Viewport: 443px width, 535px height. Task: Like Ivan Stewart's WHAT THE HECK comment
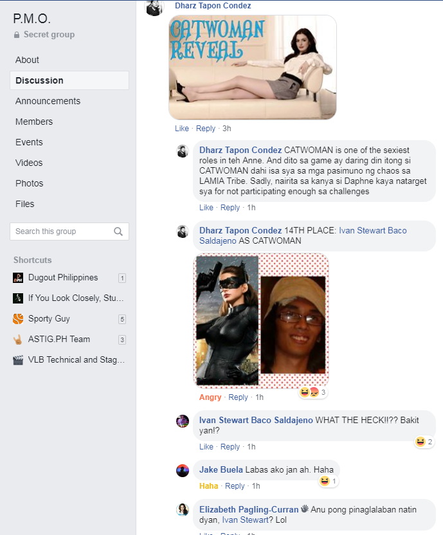[x=206, y=447]
